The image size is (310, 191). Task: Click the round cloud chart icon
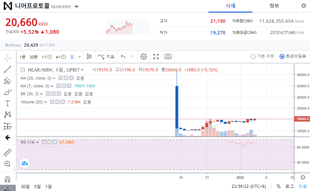[x=25, y=163]
